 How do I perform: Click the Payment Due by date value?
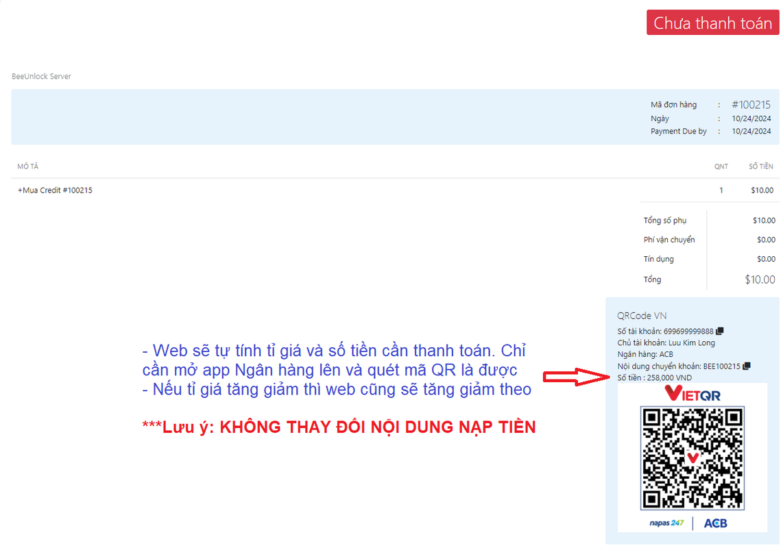click(x=751, y=132)
